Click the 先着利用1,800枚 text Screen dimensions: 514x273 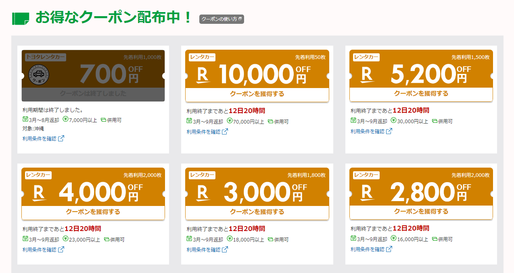pyautogui.click(x=307, y=175)
